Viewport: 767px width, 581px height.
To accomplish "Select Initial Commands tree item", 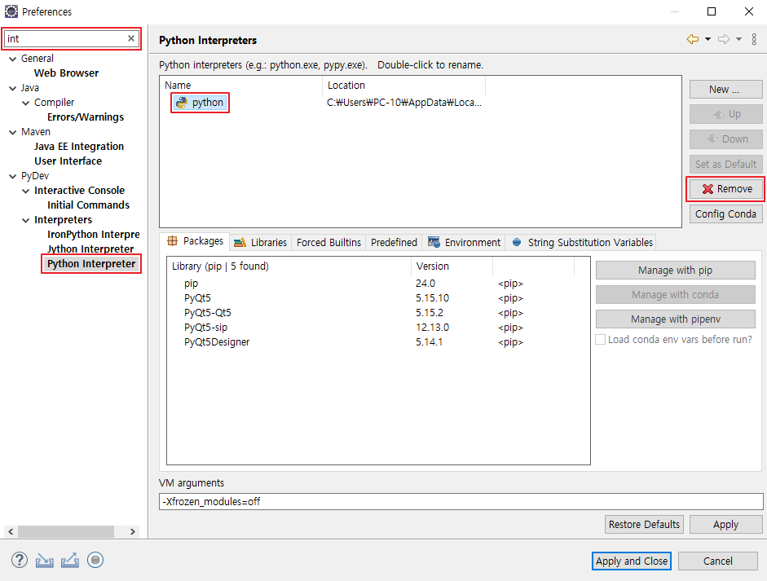I will click(x=88, y=205).
